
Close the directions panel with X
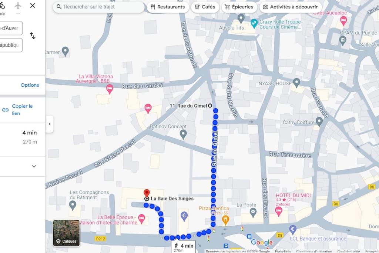point(33,6)
